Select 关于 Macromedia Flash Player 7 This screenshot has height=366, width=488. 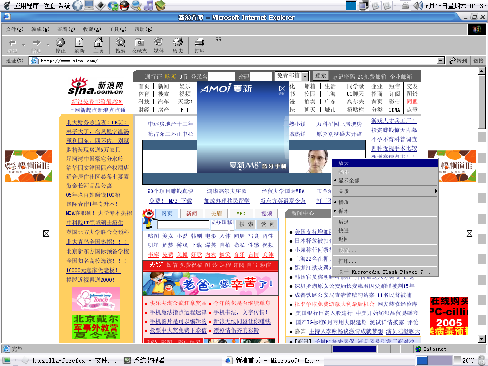pyautogui.click(x=385, y=272)
